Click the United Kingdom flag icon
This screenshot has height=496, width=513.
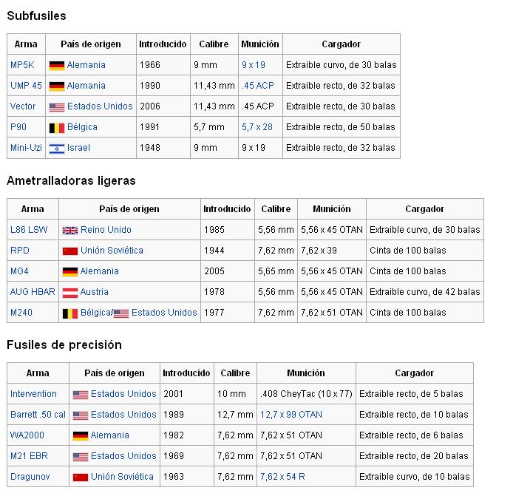pos(70,230)
